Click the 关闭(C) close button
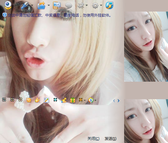 [93, 139]
